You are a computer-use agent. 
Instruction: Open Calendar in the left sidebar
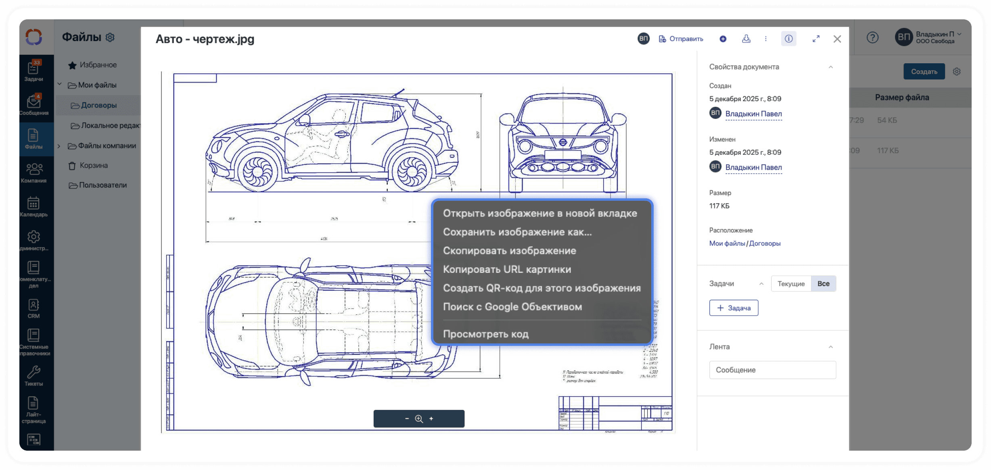33,206
